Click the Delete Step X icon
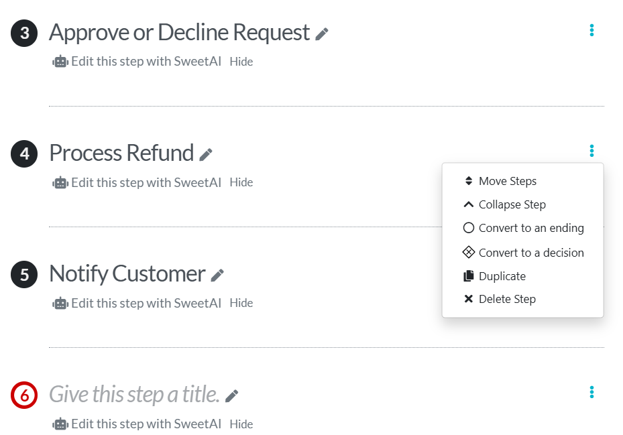The image size is (623, 435). point(468,299)
